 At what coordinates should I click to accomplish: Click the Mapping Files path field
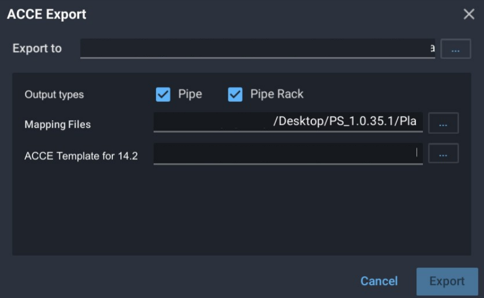click(x=288, y=122)
